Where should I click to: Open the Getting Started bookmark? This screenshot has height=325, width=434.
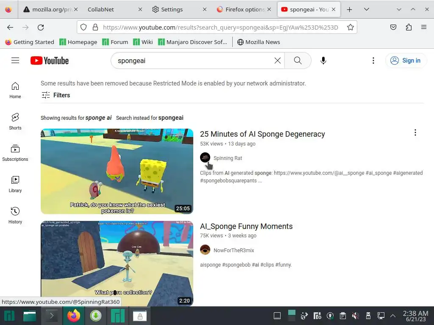(30, 42)
